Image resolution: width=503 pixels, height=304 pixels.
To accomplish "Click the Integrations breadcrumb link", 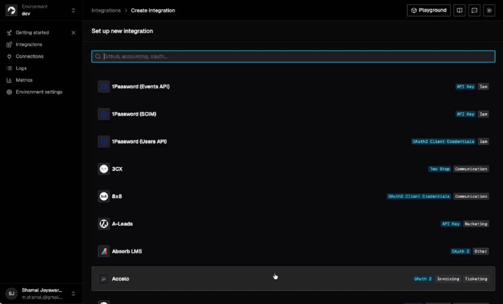I will [x=106, y=10].
